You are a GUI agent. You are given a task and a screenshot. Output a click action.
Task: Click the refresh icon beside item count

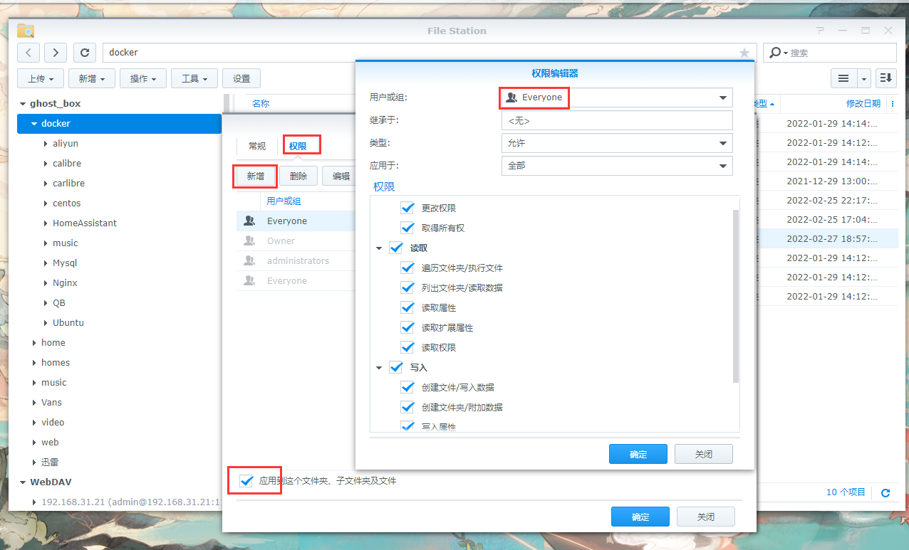pyautogui.click(x=885, y=492)
